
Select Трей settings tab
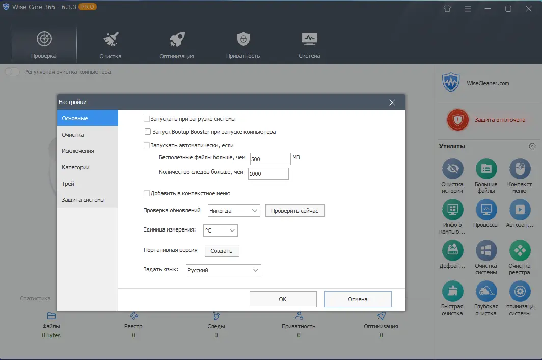pyautogui.click(x=88, y=183)
